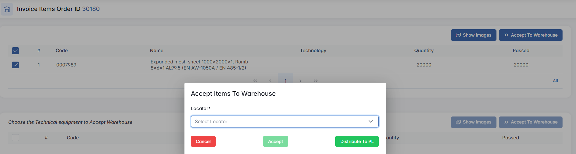Click the top Accept To Warehouse button
The width and height of the screenshot is (576, 154).
tap(530, 35)
